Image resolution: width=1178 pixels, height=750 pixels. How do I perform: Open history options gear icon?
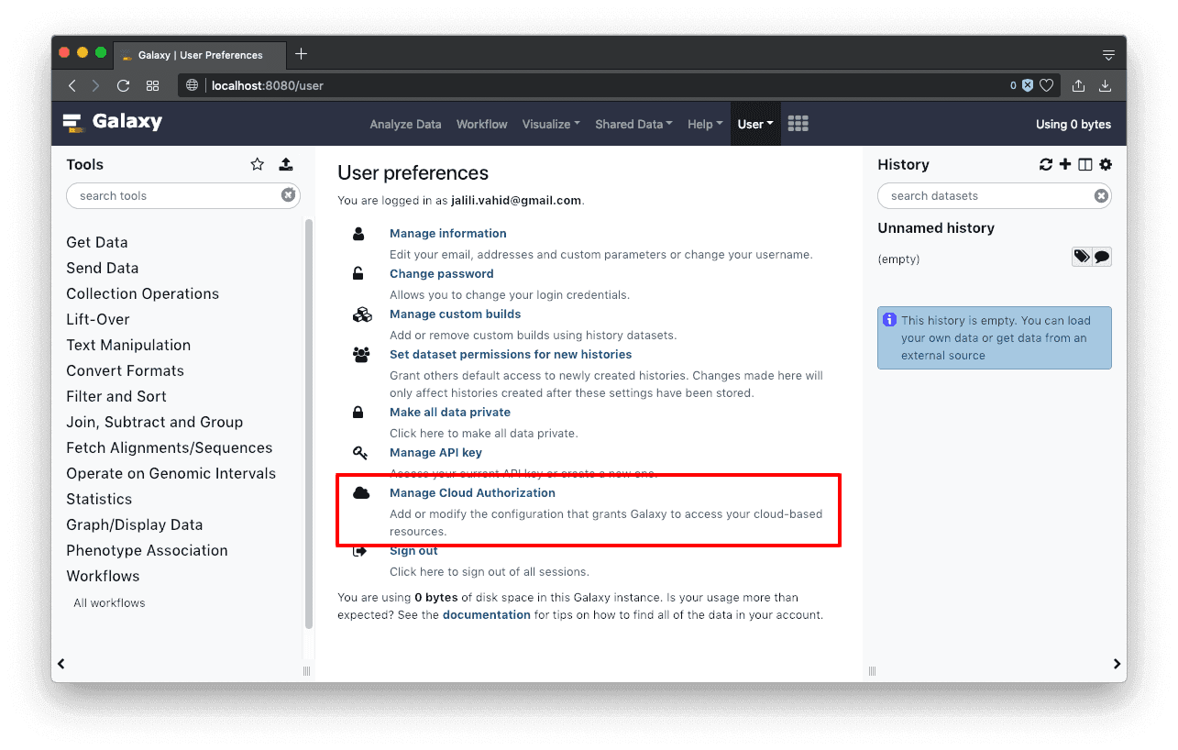pos(1106,164)
